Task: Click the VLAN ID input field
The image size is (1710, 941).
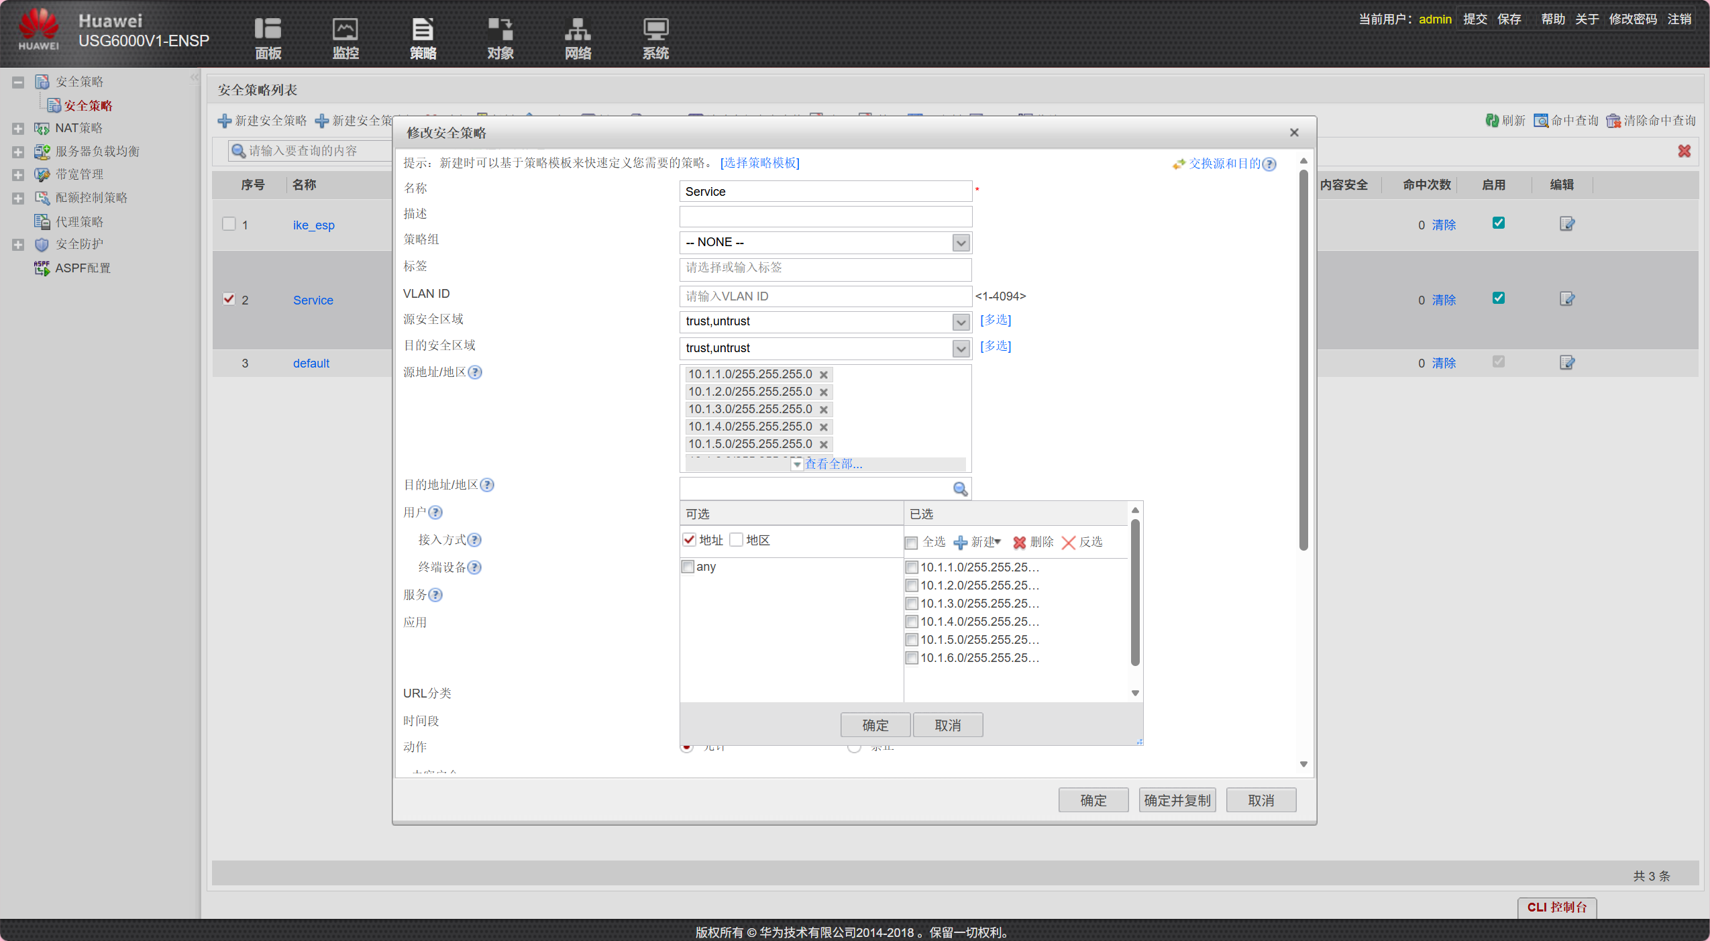Action: 824,296
